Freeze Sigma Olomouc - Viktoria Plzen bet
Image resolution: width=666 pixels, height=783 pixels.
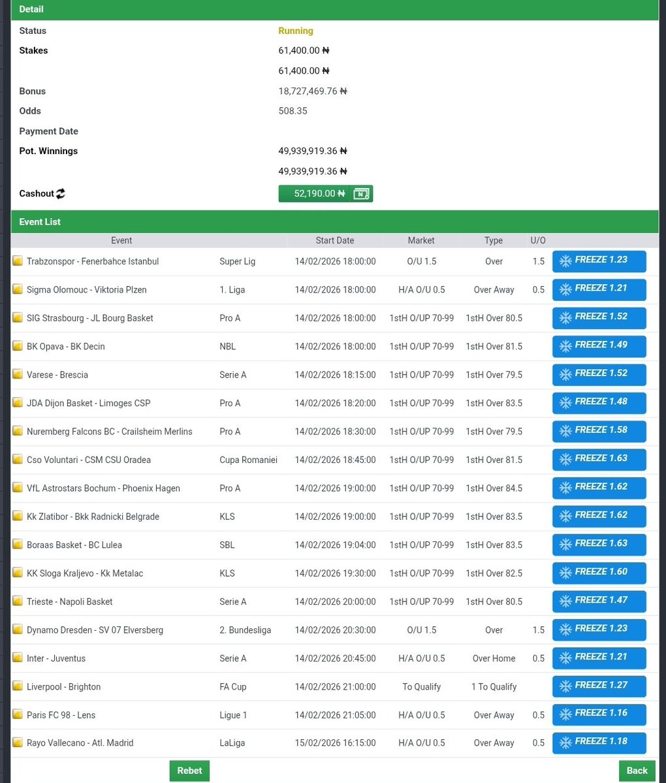(599, 290)
